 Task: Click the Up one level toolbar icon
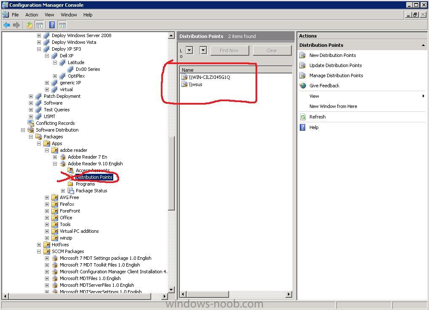click(29, 25)
